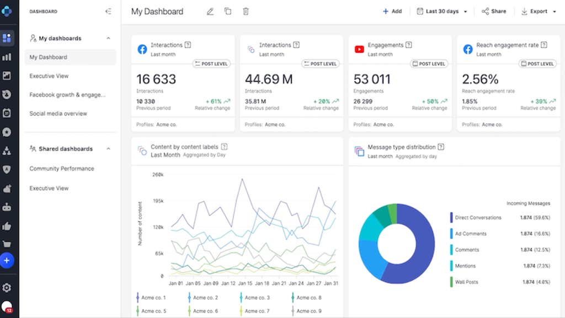Toggle Acme co. 3 legend series

(x=257, y=298)
